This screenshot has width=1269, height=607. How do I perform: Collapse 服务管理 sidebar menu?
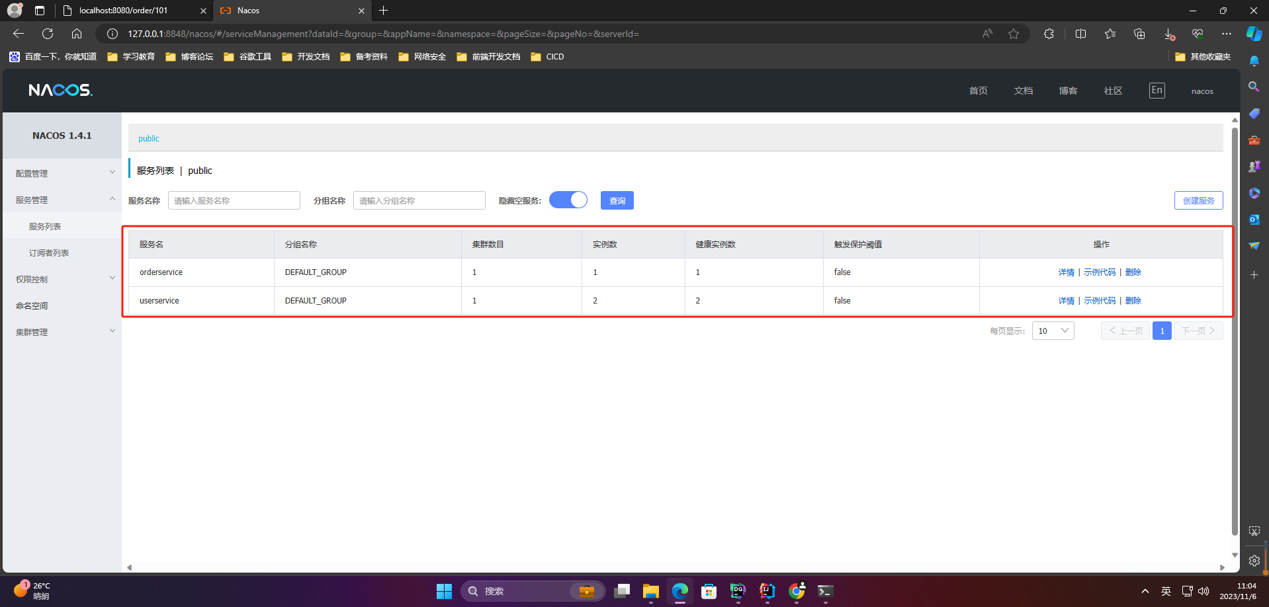62,200
